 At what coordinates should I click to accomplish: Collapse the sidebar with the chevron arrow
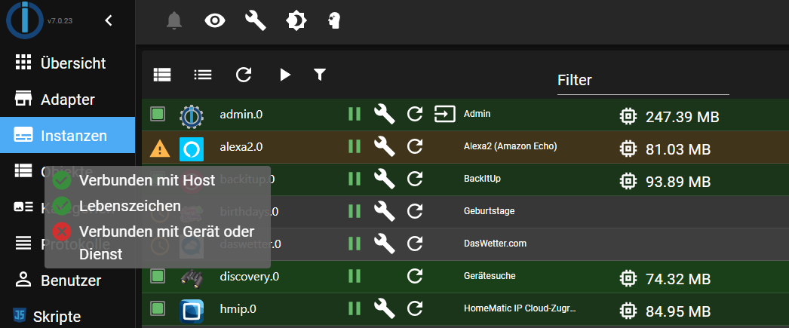[x=108, y=20]
